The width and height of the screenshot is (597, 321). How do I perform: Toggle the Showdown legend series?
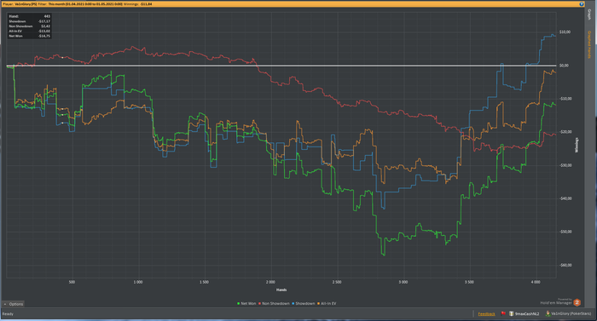tap(304, 303)
